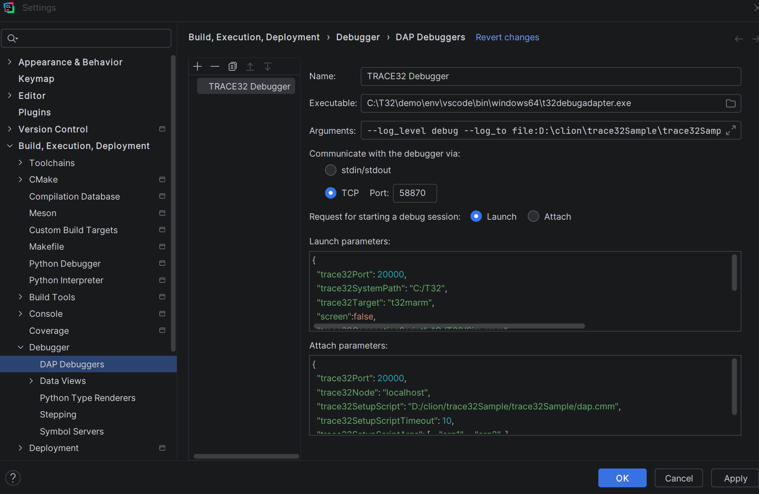Screen dimensions: 759x494
Task: Expand the Editor settings section
Action: (9, 95)
